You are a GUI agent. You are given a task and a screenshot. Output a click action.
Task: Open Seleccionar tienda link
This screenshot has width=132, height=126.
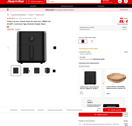click(x=99, y=59)
